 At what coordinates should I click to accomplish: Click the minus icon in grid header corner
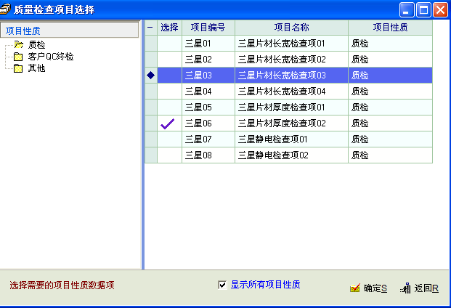coord(151,28)
